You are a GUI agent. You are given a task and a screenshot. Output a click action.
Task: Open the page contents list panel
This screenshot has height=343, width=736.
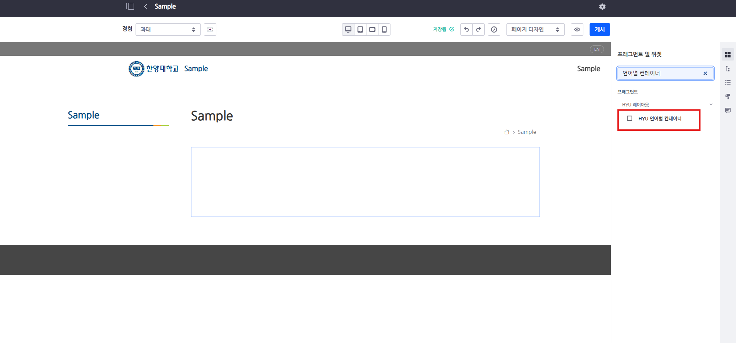pos(727,83)
